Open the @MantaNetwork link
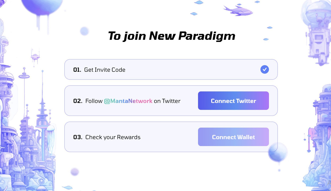 pyautogui.click(x=128, y=101)
